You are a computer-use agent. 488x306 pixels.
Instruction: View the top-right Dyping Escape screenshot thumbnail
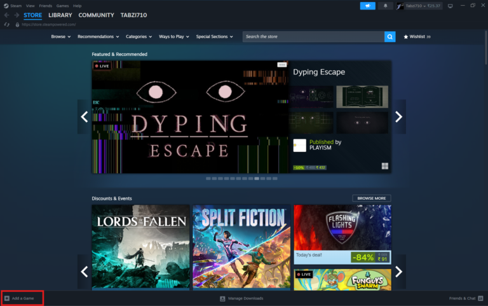(x=362, y=97)
